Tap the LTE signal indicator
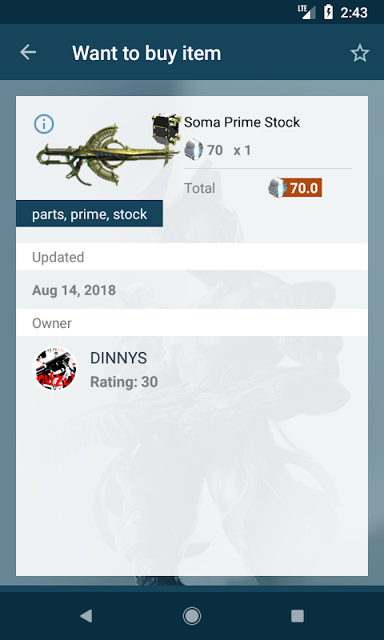The width and height of the screenshot is (384, 640). pos(306,12)
